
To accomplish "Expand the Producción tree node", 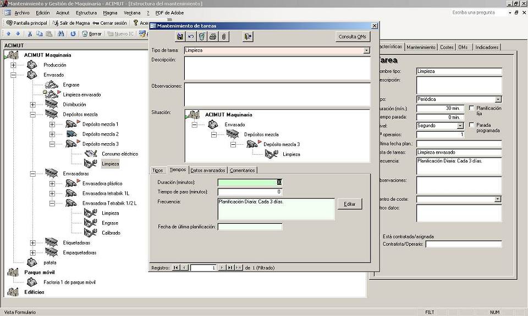I will (x=13, y=65).
